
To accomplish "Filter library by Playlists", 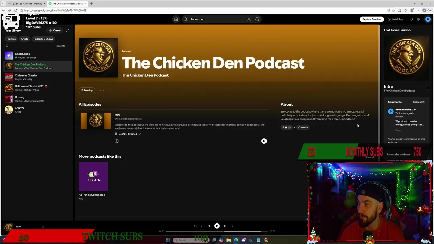I will click(11, 39).
